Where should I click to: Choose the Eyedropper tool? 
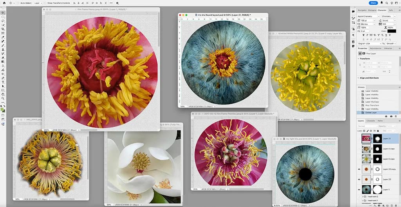pyautogui.click(x=3, y=37)
